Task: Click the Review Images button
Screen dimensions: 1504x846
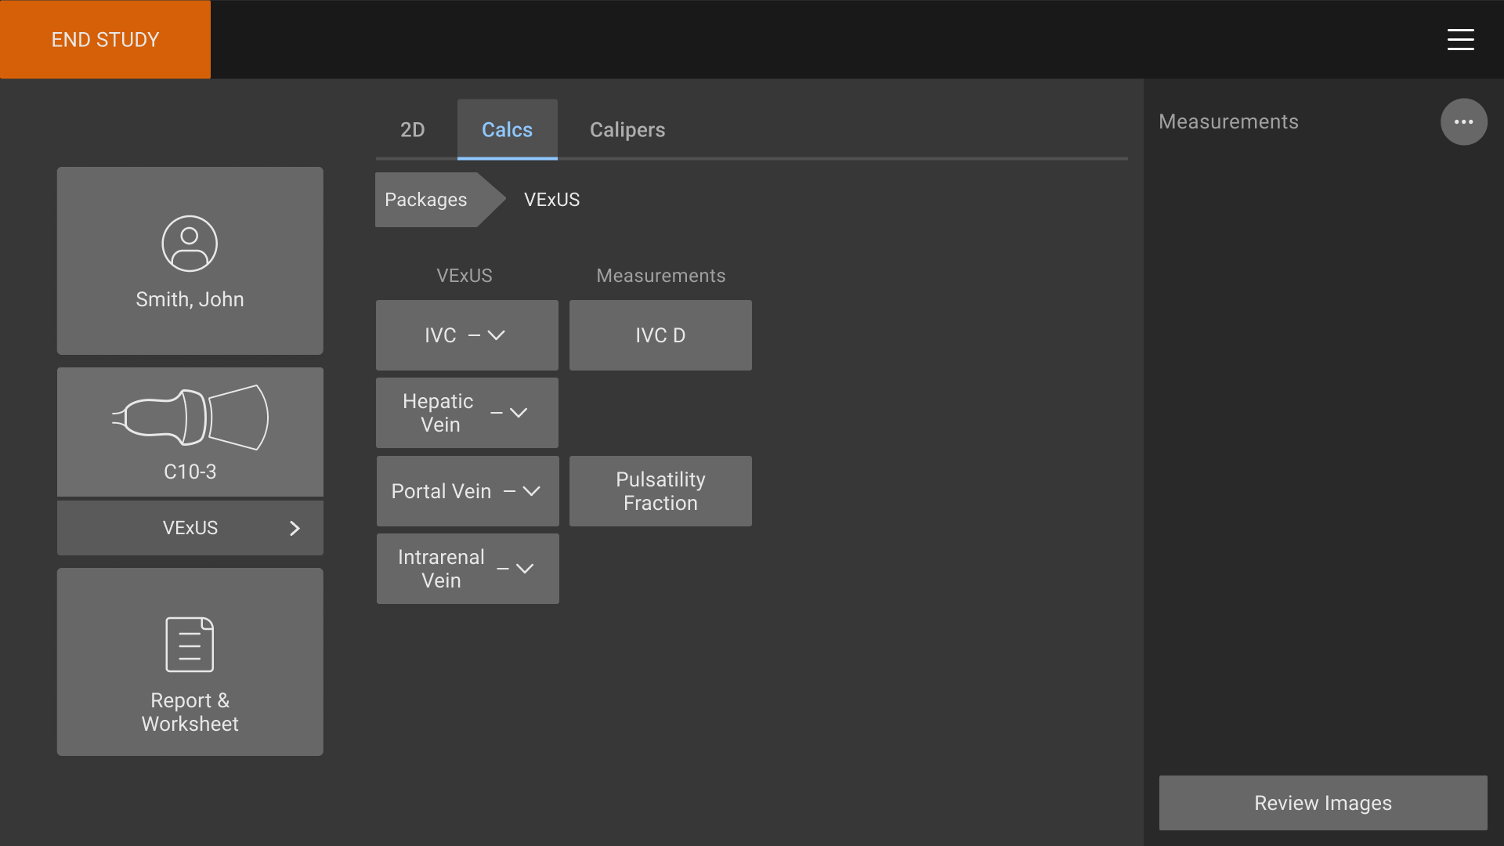Action: point(1322,803)
